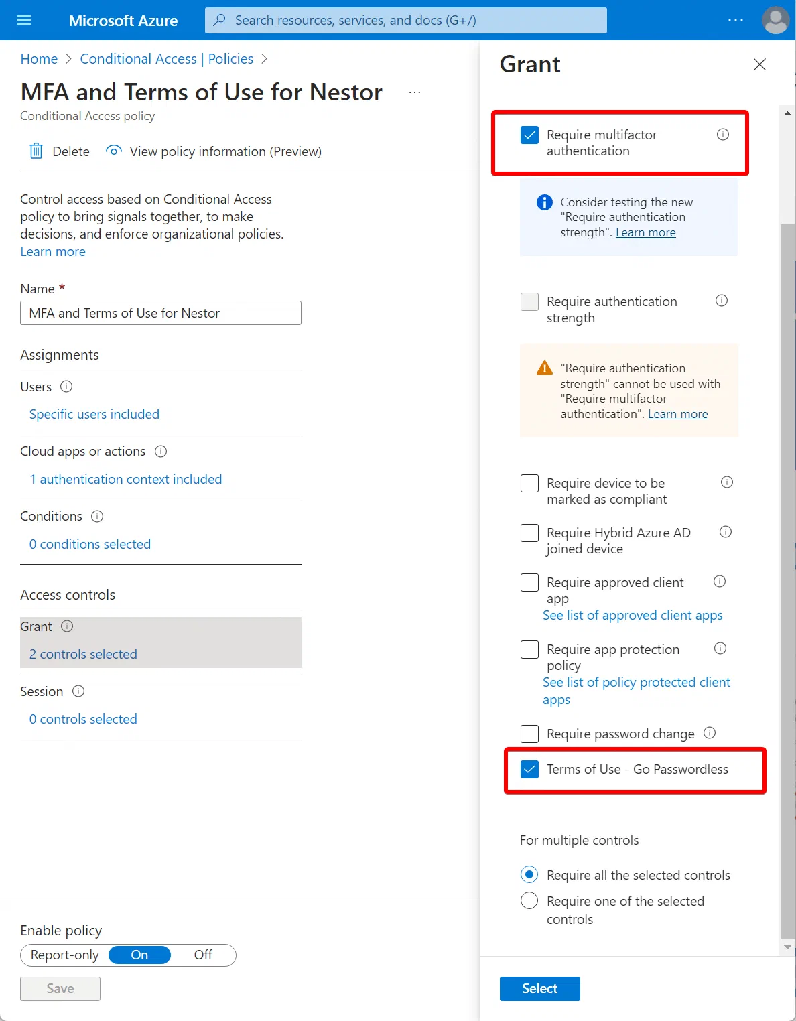The height and width of the screenshot is (1021, 796).
Task: Select Require all the selected controls
Action: click(x=529, y=874)
